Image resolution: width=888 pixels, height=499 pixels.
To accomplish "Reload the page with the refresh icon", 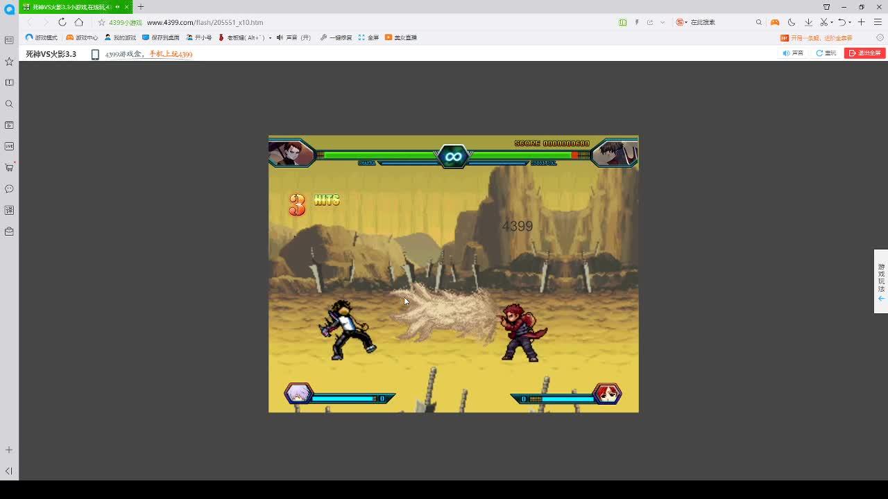I will pyautogui.click(x=62, y=22).
